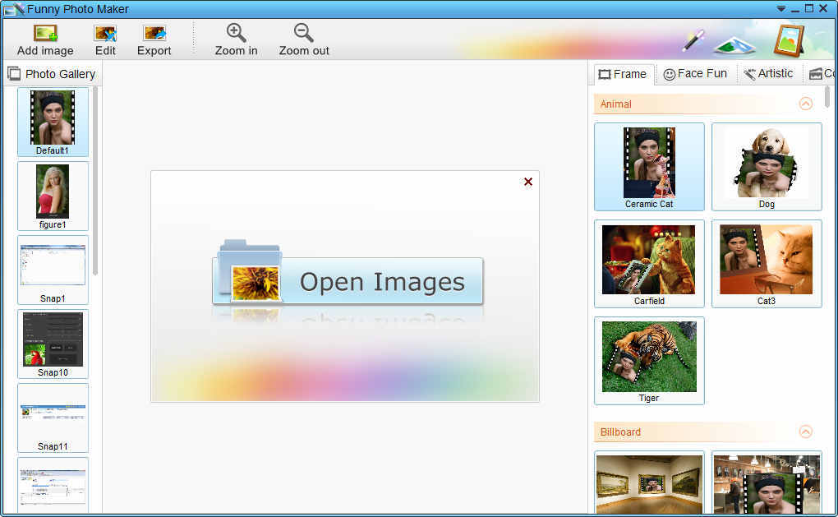Image resolution: width=838 pixels, height=517 pixels.
Task: Collapse the Animal category
Action: click(805, 104)
